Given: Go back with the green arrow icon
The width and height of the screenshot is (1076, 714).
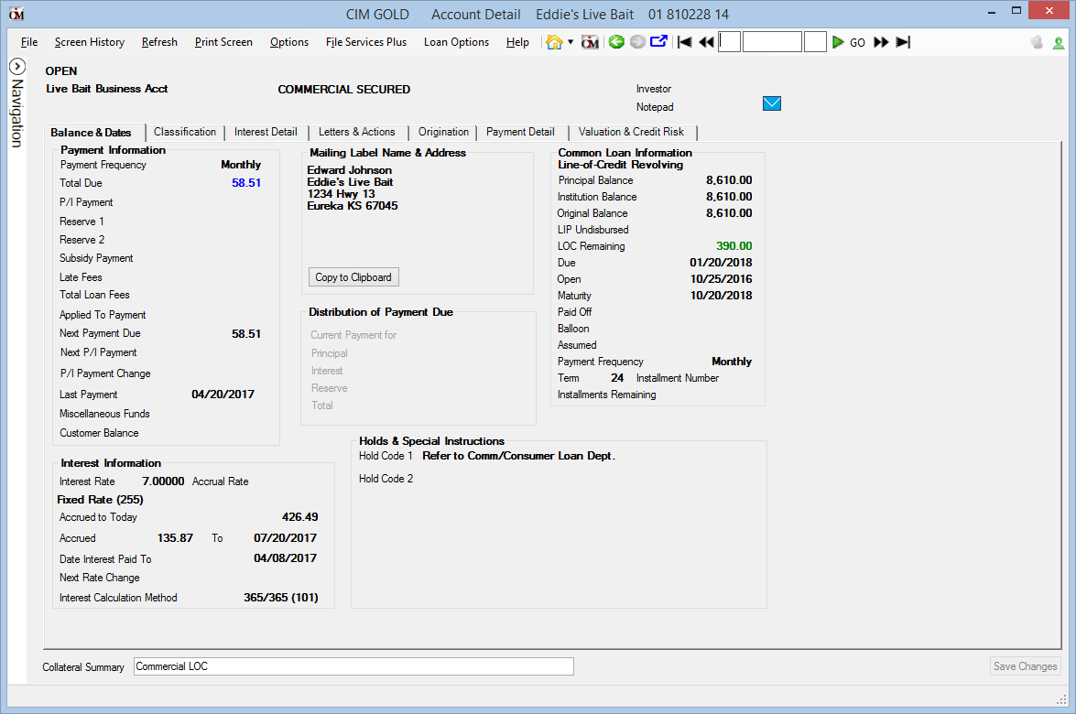Looking at the screenshot, I should [616, 42].
